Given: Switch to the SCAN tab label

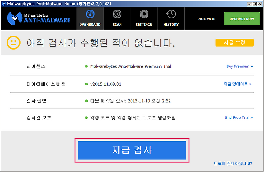Looking at the screenshot, I should (117, 25).
